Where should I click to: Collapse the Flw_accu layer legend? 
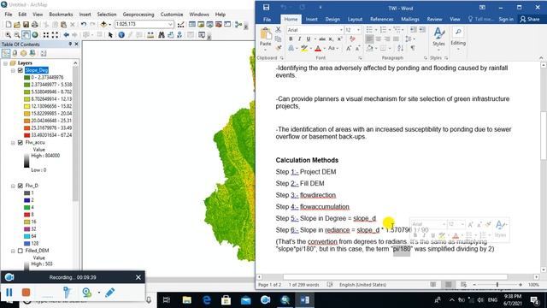coord(13,143)
